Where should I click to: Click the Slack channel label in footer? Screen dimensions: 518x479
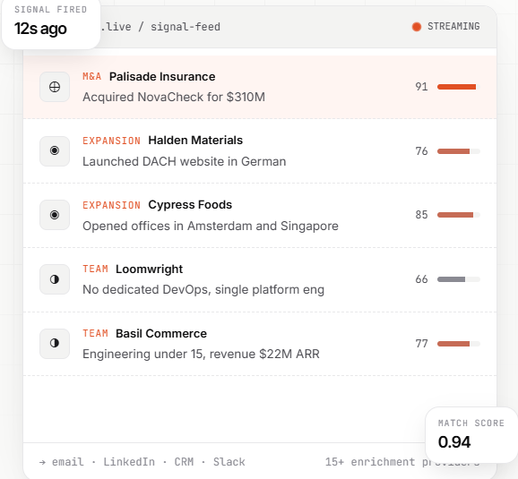point(229,462)
